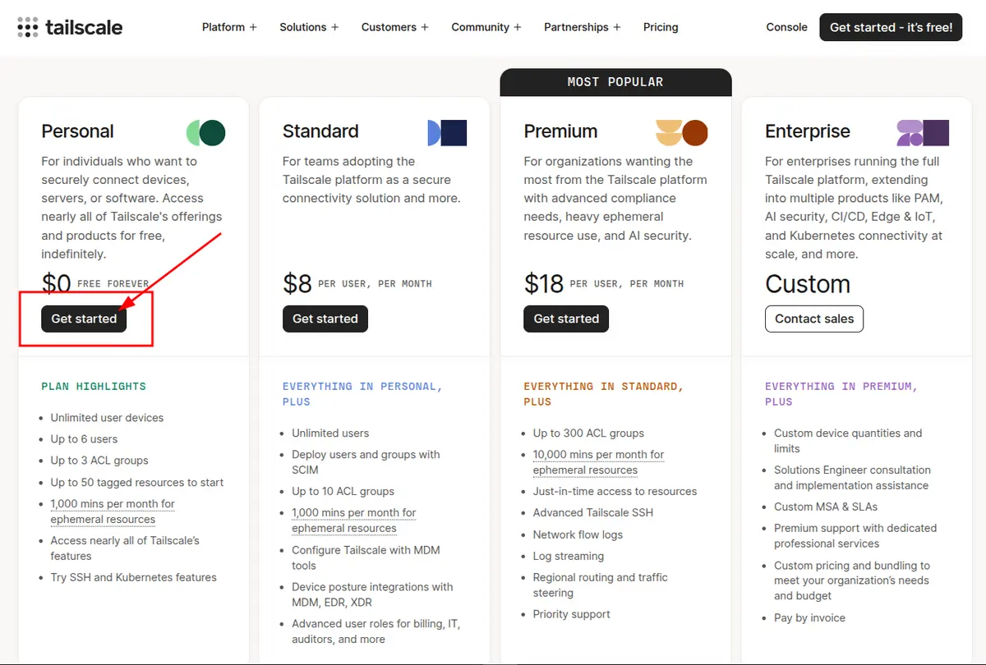Expand the Community menu
The image size is (986, 665).
click(x=486, y=27)
